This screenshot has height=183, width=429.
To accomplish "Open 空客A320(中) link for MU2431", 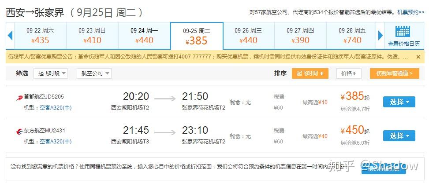I will 56,142.
